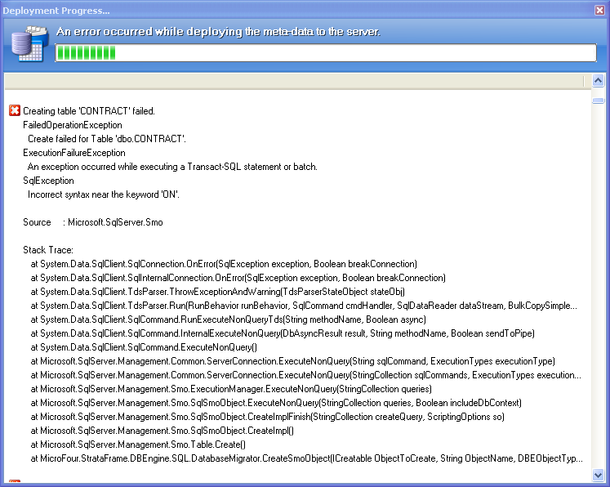Screen dimensions: 610x487
Task: Select the ExecutionFailureException line
Action: 74,153
